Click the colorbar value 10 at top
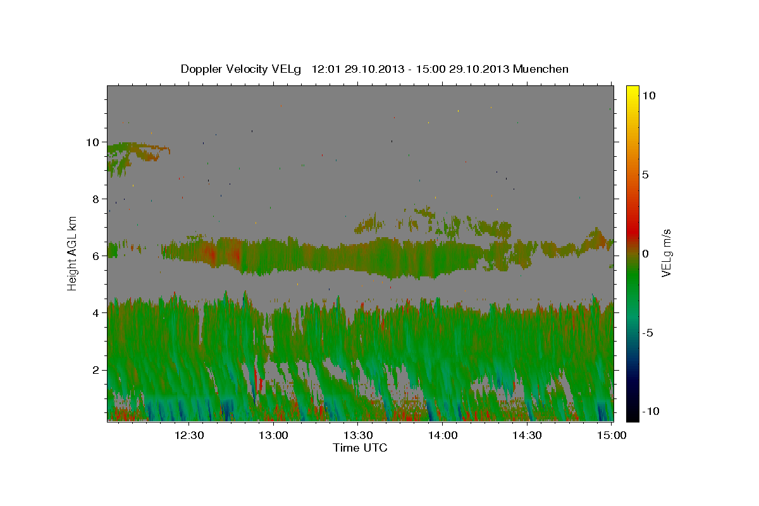 pyautogui.click(x=649, y=96)
